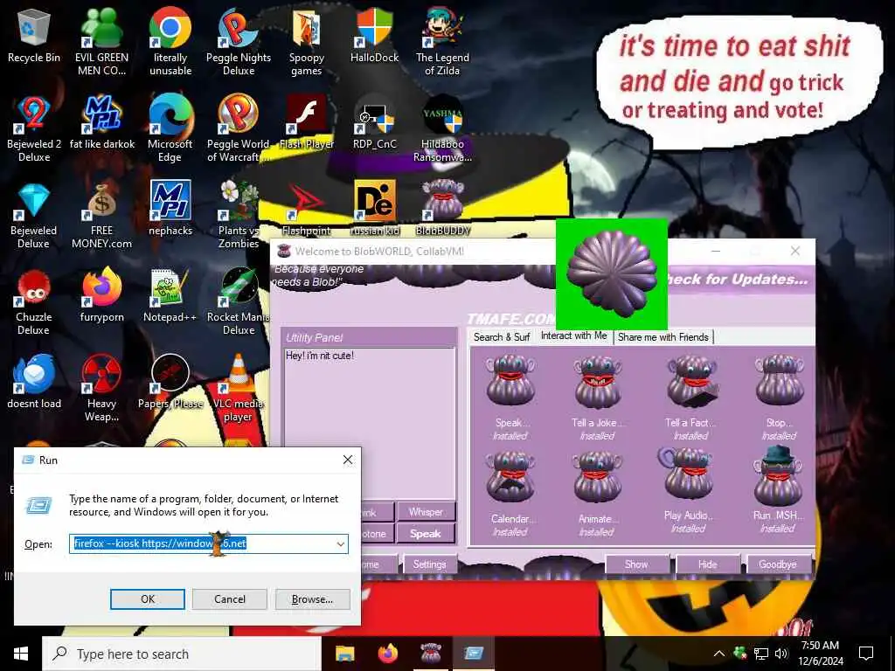895x671 pixels.
Task: Launch Plants vs Zombies
Action: [x=239, y=215]
